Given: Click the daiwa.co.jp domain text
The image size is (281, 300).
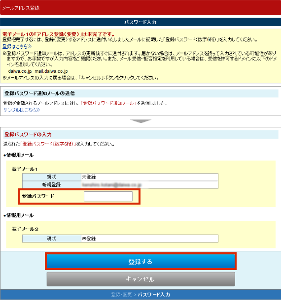Looking at the screenshot, I should tap(20, 71).
